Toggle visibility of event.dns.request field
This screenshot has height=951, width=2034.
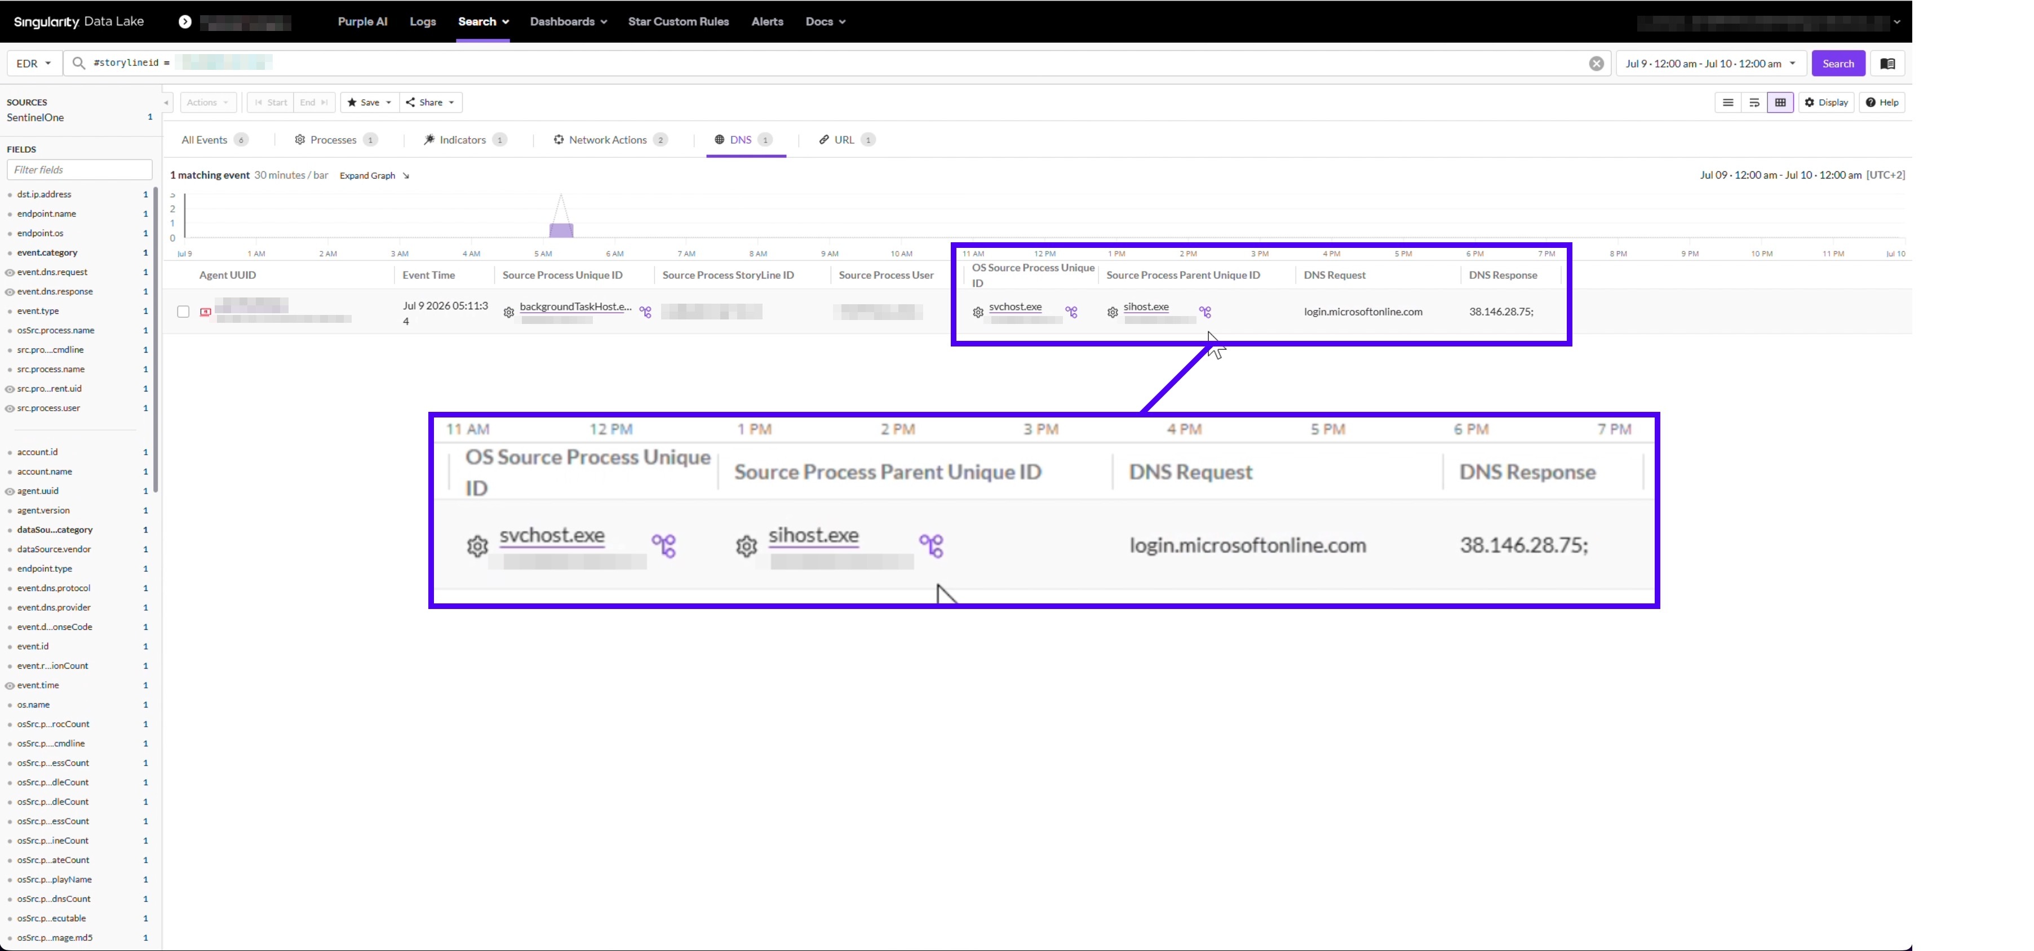coord(10,272)
